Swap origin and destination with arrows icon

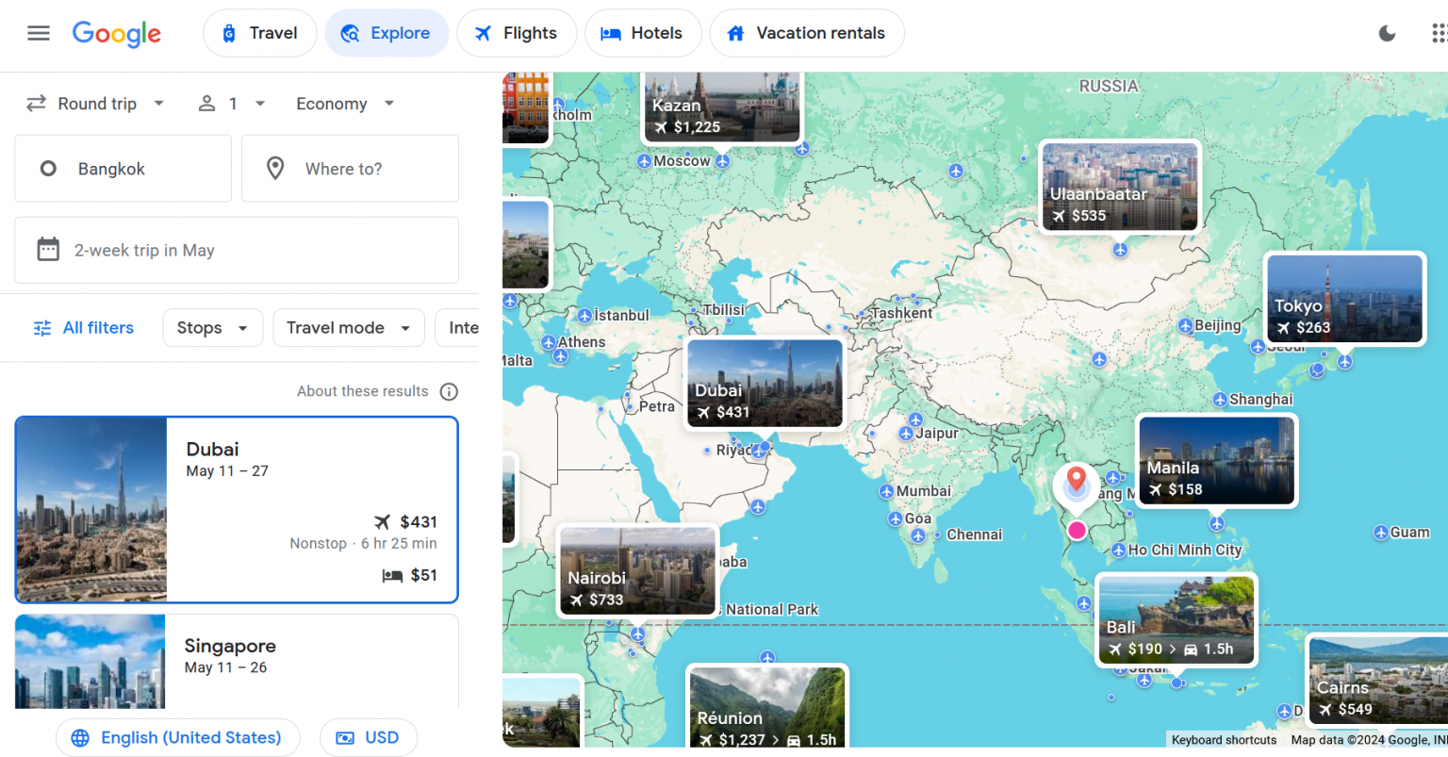[35, 103]
